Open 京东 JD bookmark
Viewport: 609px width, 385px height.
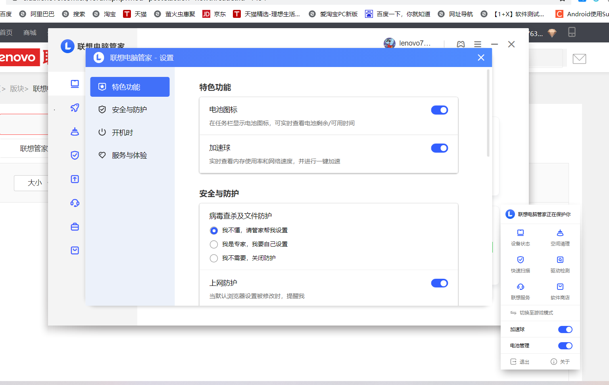[214, 14]
